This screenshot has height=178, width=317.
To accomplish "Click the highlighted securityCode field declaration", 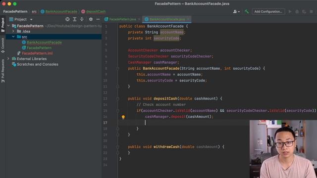I will (x=166, y=38).
